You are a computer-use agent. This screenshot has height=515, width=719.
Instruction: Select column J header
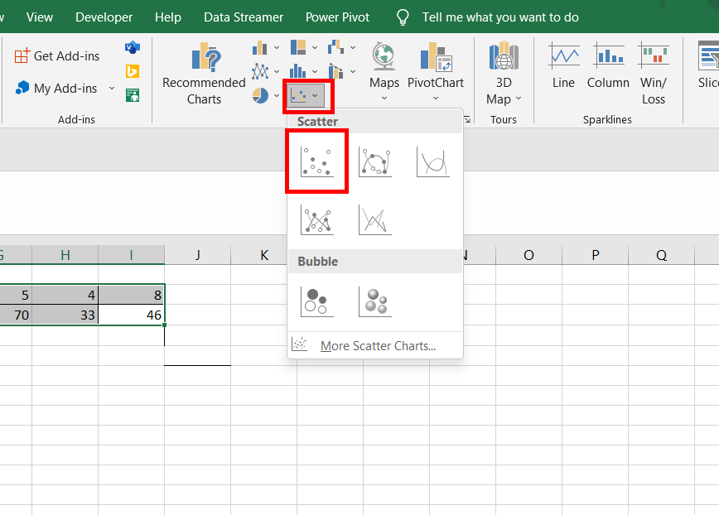point(198,255)
